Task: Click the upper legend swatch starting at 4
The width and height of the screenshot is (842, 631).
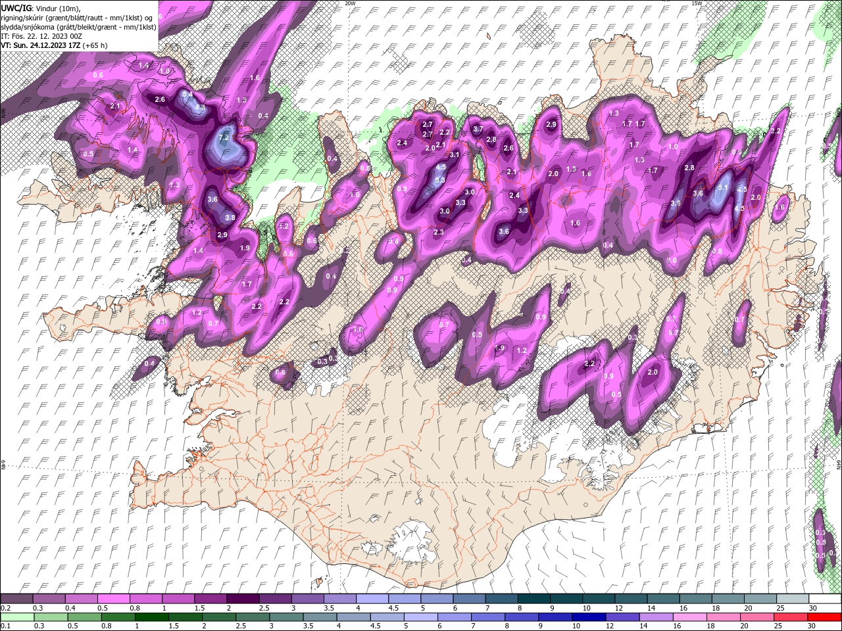Action: pos(372,599)
